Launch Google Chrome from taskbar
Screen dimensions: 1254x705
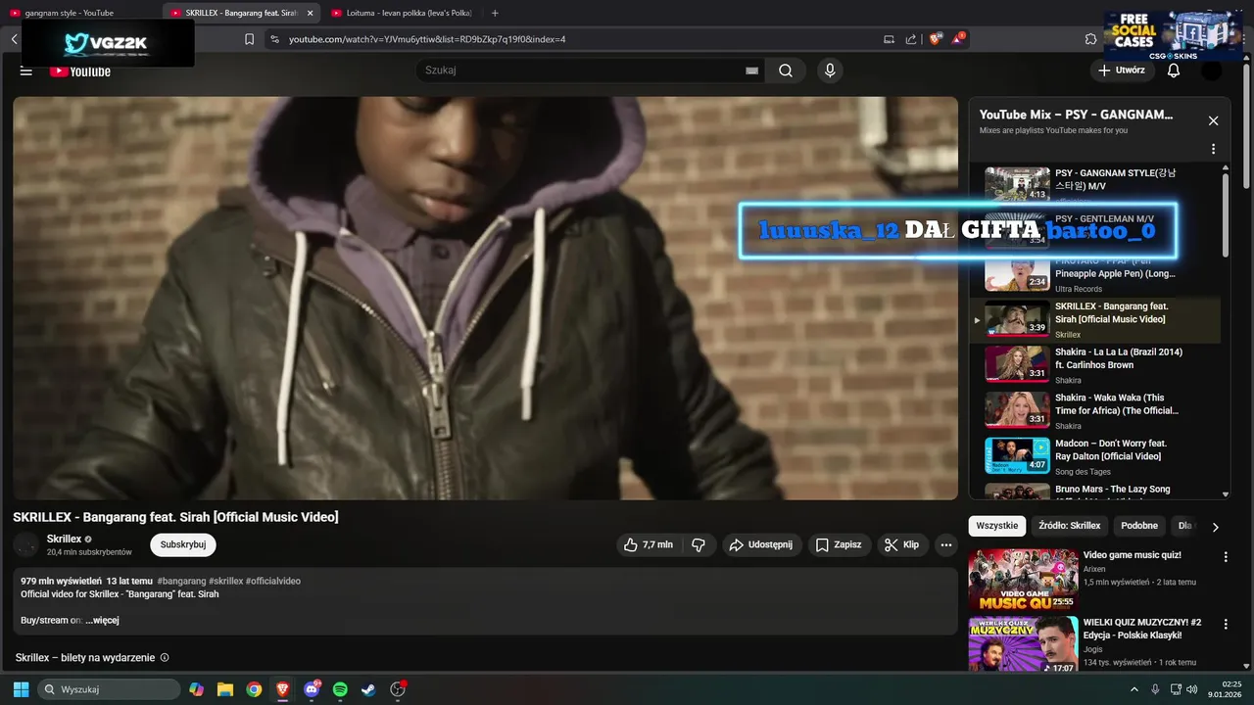coord(254,689)
